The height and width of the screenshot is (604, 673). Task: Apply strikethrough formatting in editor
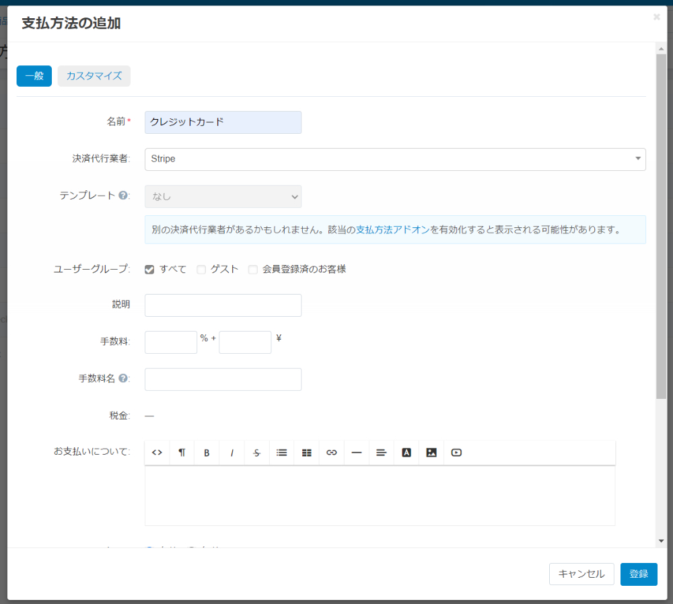[x=256, y=453]
